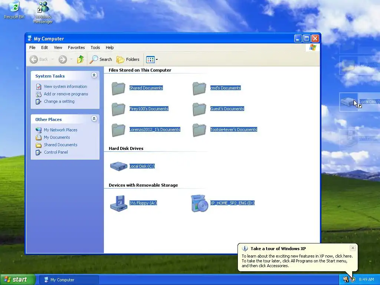
Task: Click the My Computer title bar icon
Action: (x=30, y=39)
